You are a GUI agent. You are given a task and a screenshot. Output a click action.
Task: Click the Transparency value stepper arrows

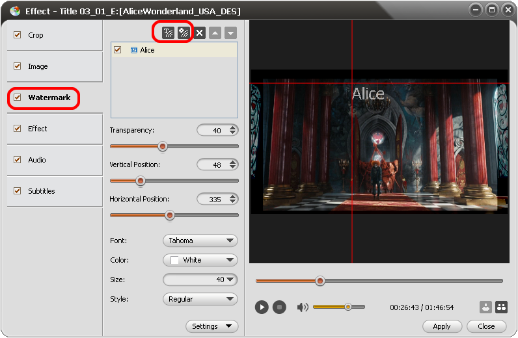233,130
